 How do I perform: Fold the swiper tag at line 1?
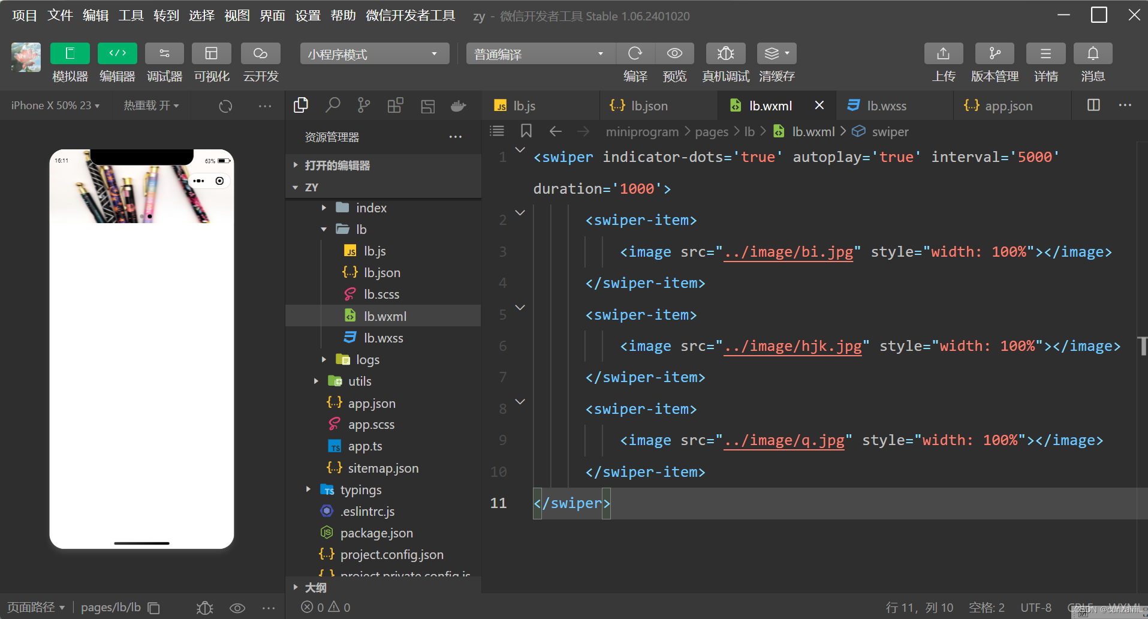tap(520, 149)
